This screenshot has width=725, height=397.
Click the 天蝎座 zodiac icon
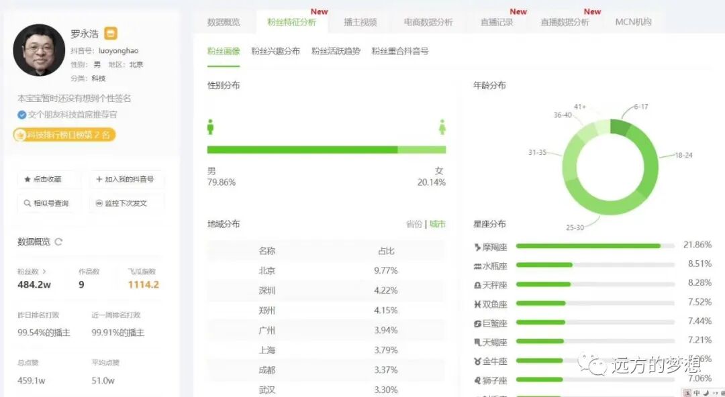click(x=477, y=343)
